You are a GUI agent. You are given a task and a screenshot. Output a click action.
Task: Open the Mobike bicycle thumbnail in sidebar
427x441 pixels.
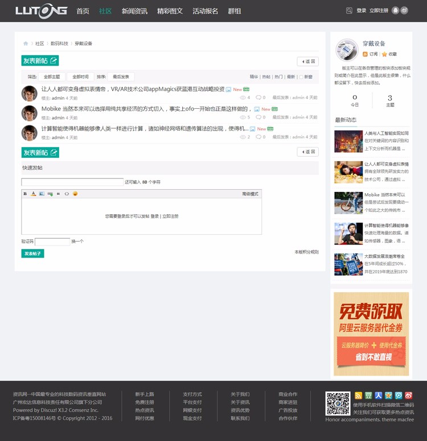(348, 203)
